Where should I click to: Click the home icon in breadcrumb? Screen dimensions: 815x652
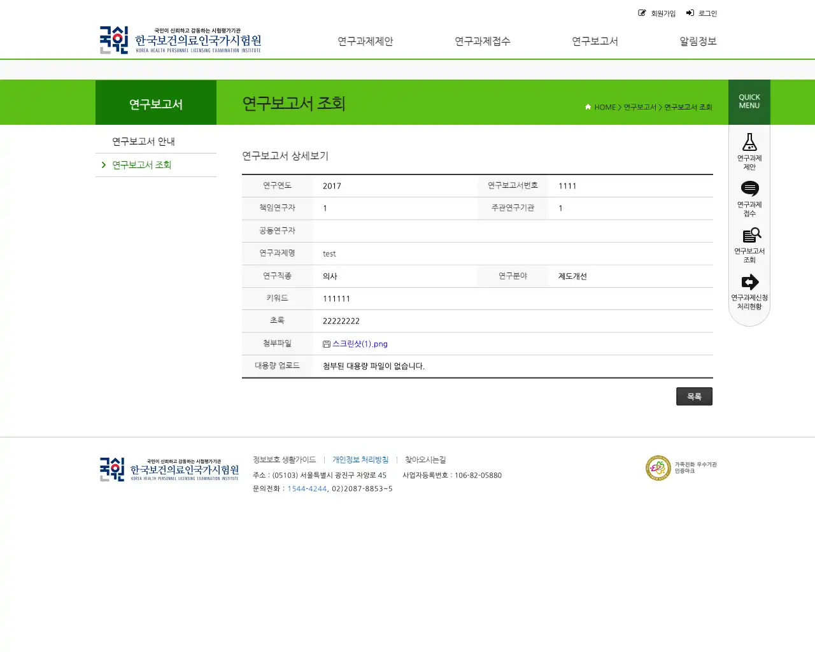coord(588,107)
